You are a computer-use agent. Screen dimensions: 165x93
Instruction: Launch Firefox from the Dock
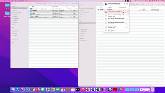(x=38, y=90)
